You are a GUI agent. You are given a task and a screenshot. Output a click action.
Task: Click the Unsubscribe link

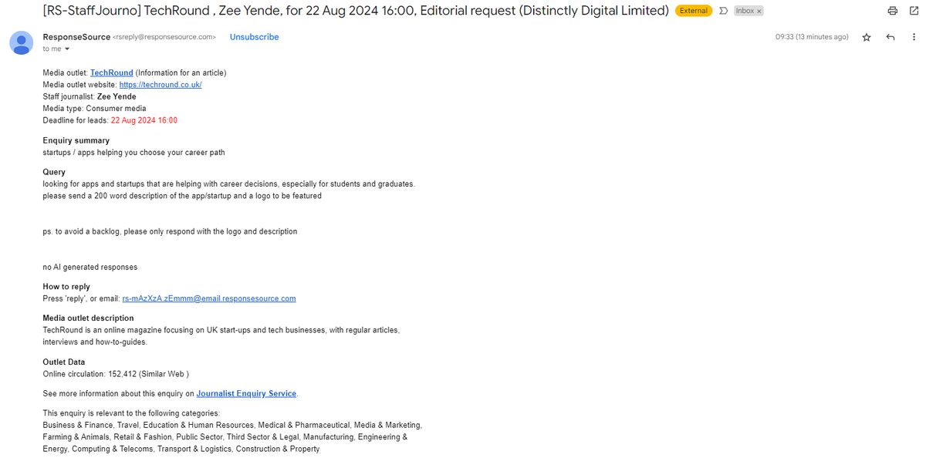pyautogui.click(x=254, y=37)
